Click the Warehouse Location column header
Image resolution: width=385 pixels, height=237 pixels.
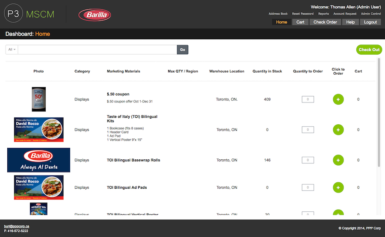click(227, 71)
